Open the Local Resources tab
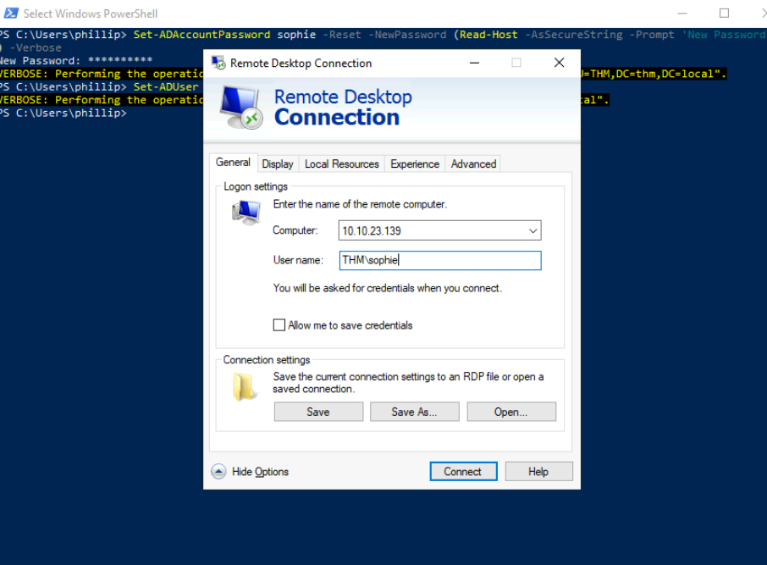 tap(341, 164)
